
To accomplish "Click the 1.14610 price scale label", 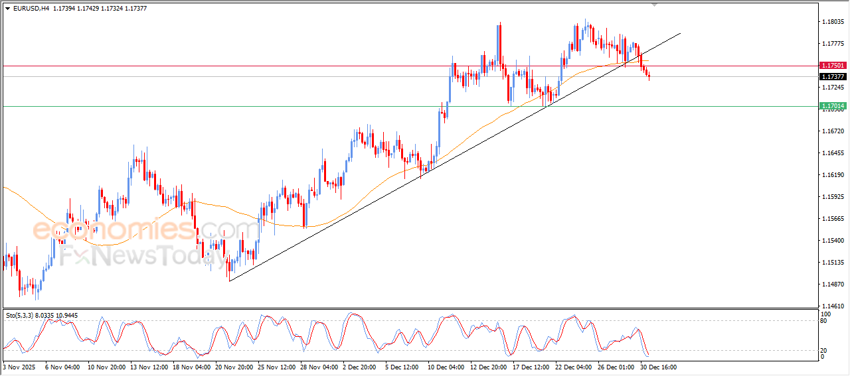I will (x=833, y=306).
